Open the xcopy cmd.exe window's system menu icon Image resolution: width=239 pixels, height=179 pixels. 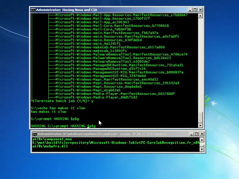35,134
